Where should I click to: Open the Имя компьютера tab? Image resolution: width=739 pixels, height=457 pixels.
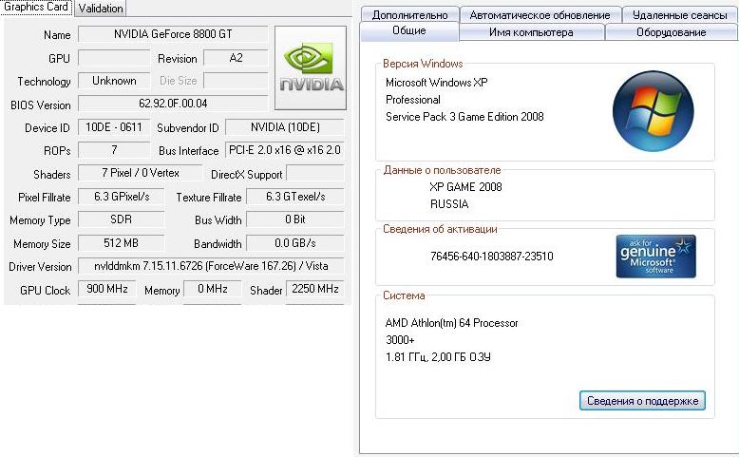(531, 32)
